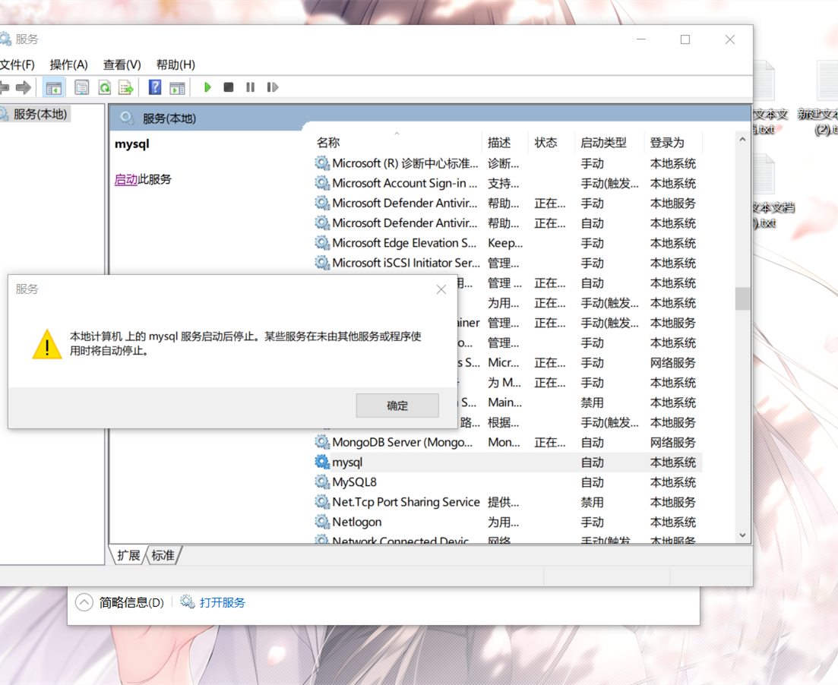
Task: Start the service with green play icon
Action: coord(208,87)
